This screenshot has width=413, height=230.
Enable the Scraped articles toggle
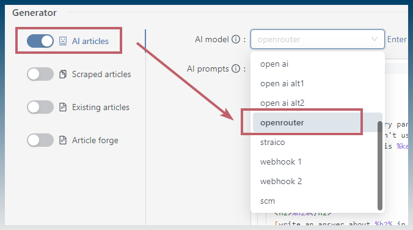[x=40, y=74]
